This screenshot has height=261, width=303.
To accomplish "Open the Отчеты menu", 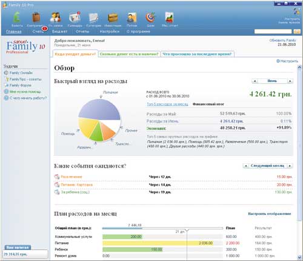I will click(x=82, y=32).
